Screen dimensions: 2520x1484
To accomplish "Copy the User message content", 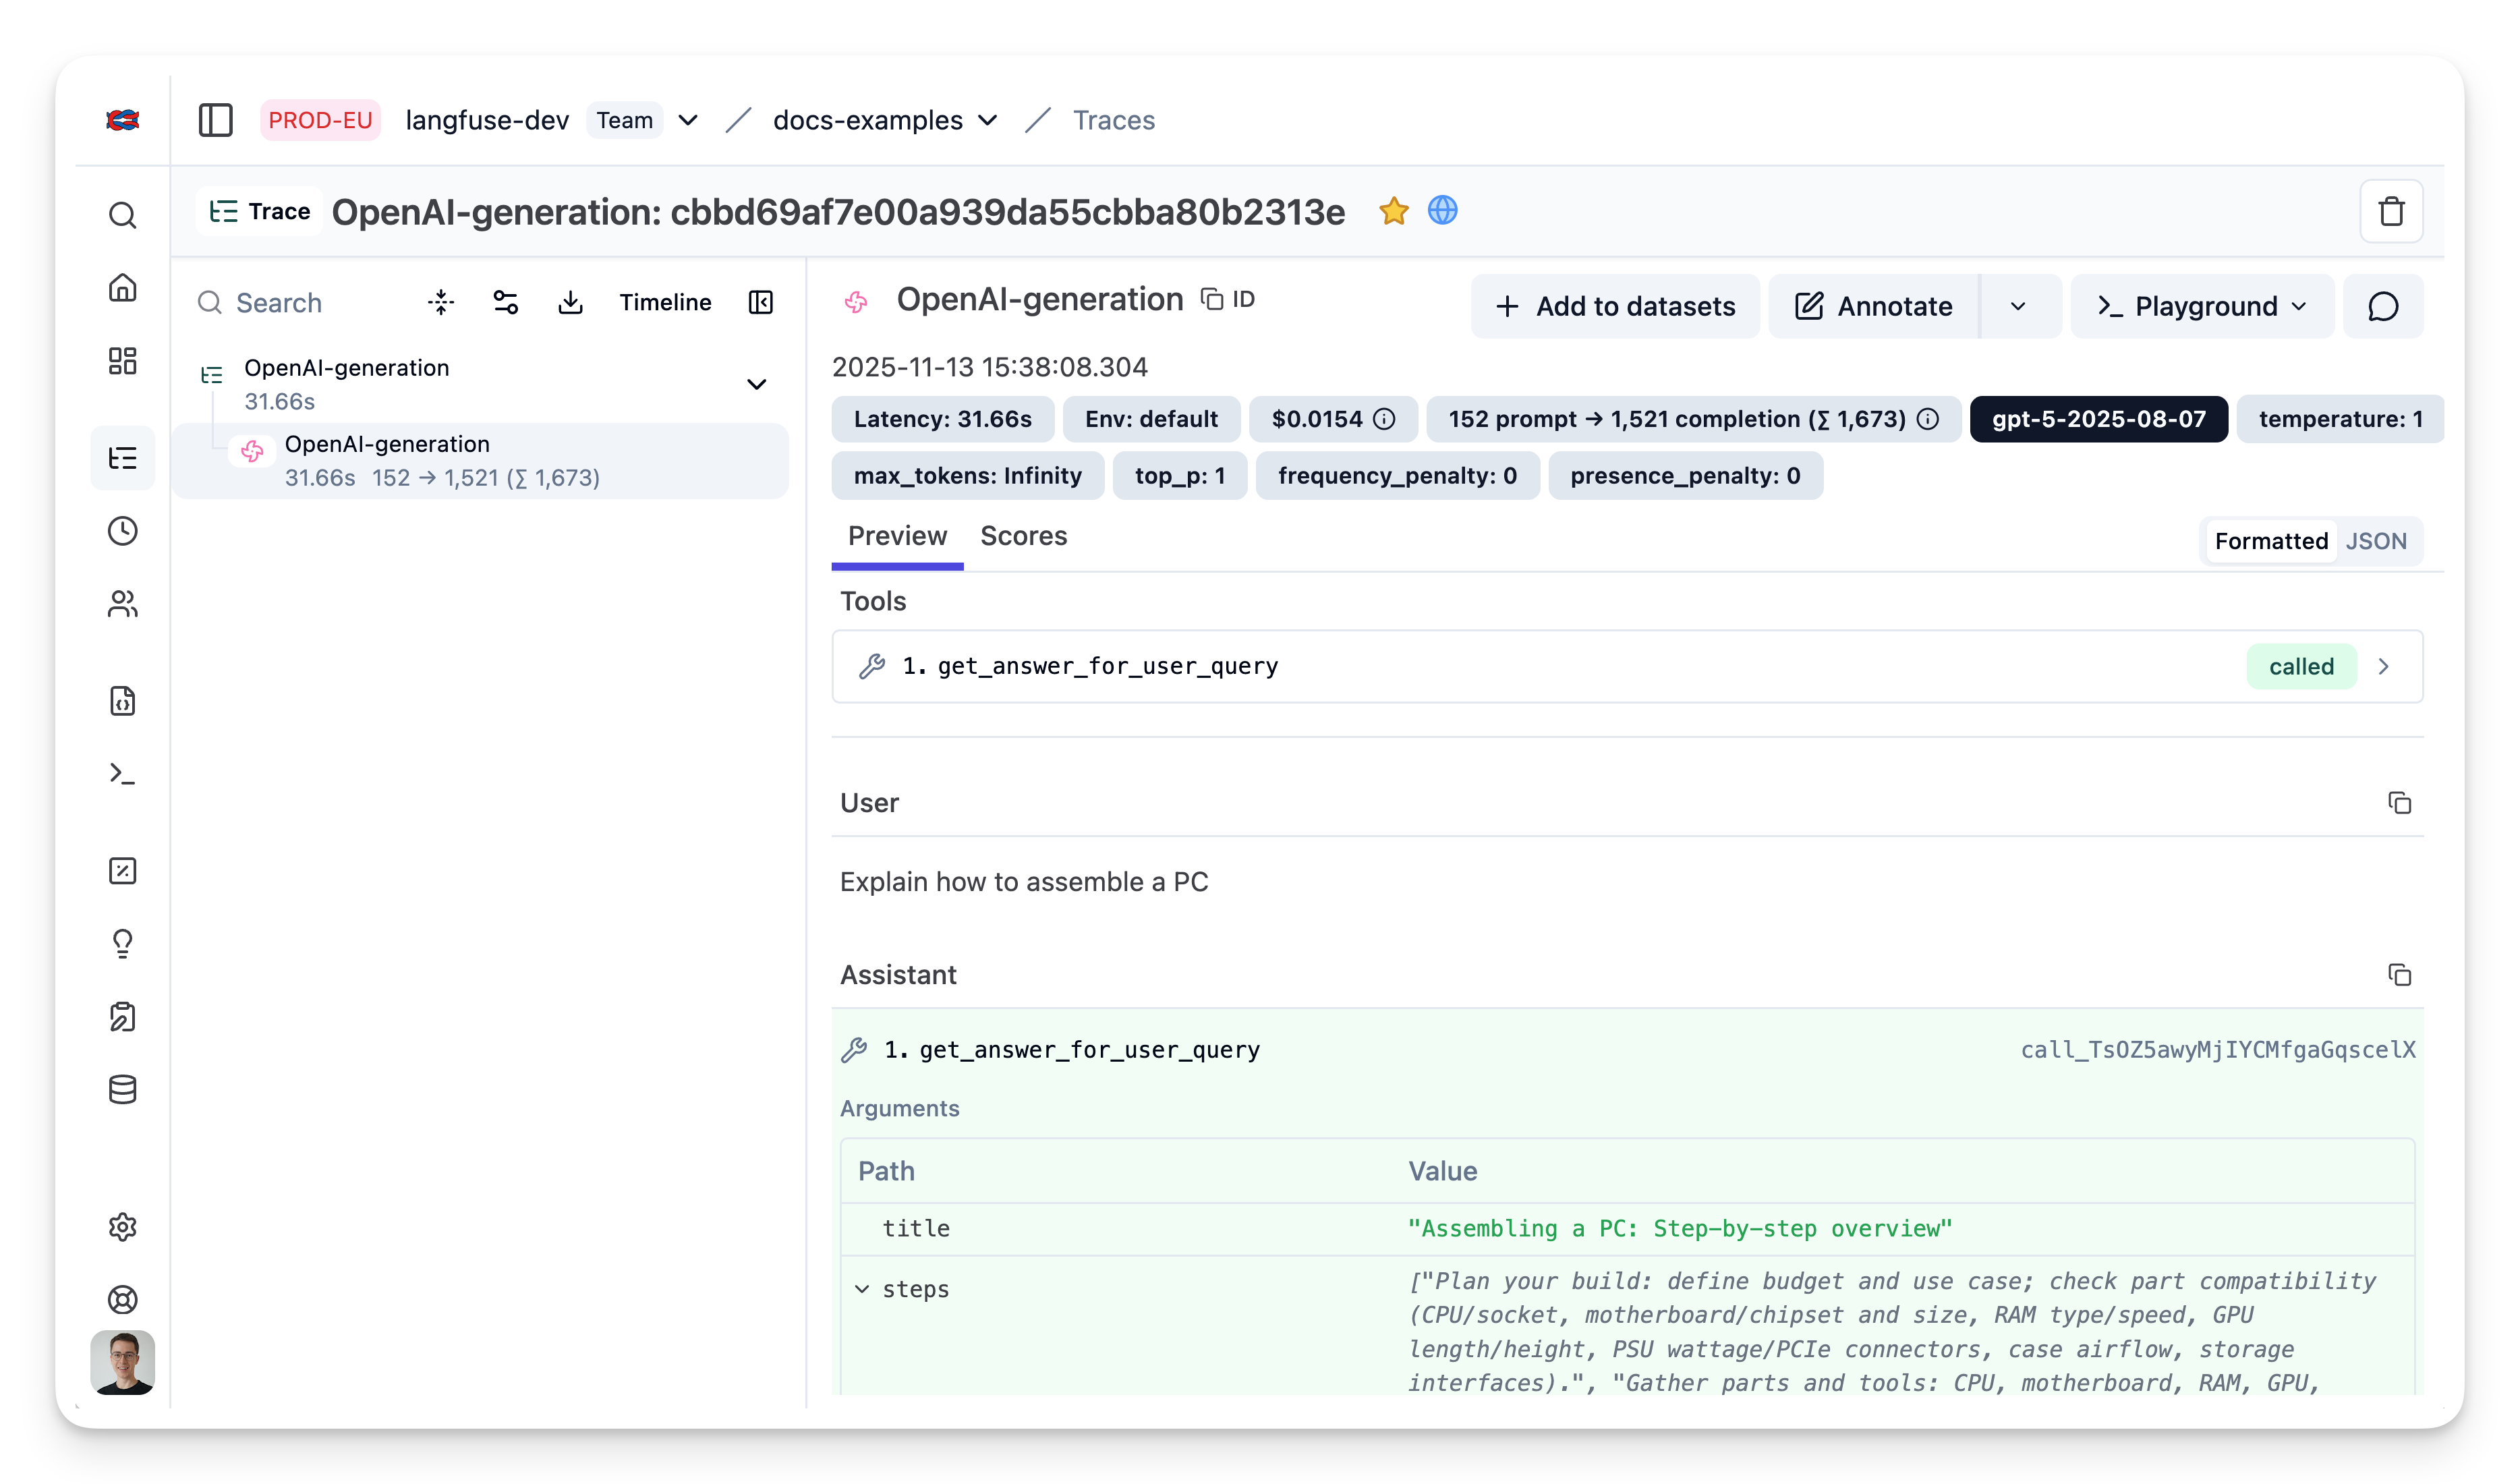I will [x=2399, y=803].
